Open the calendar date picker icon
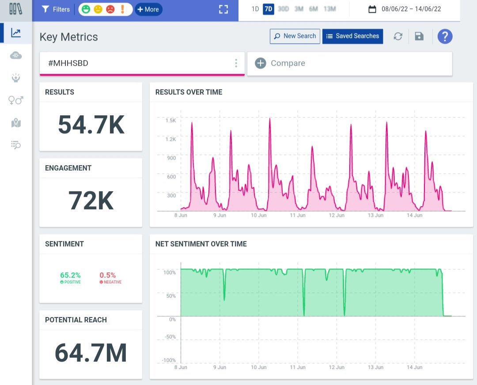 click(372, 9)
